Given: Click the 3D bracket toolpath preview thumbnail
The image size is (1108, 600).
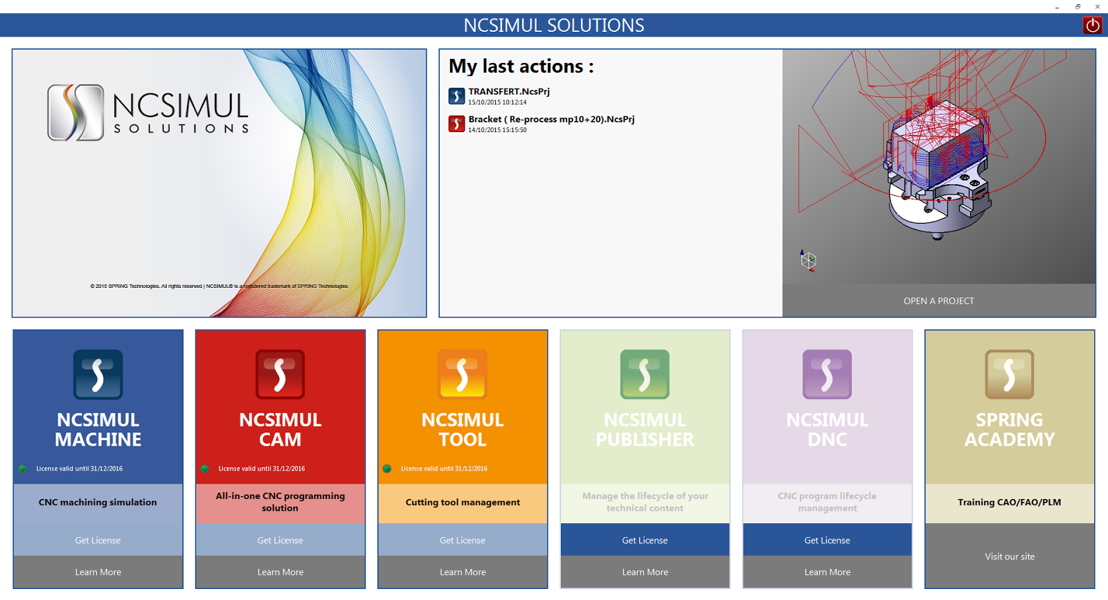Looking at the screenshot, I should [x=939, y=167].
